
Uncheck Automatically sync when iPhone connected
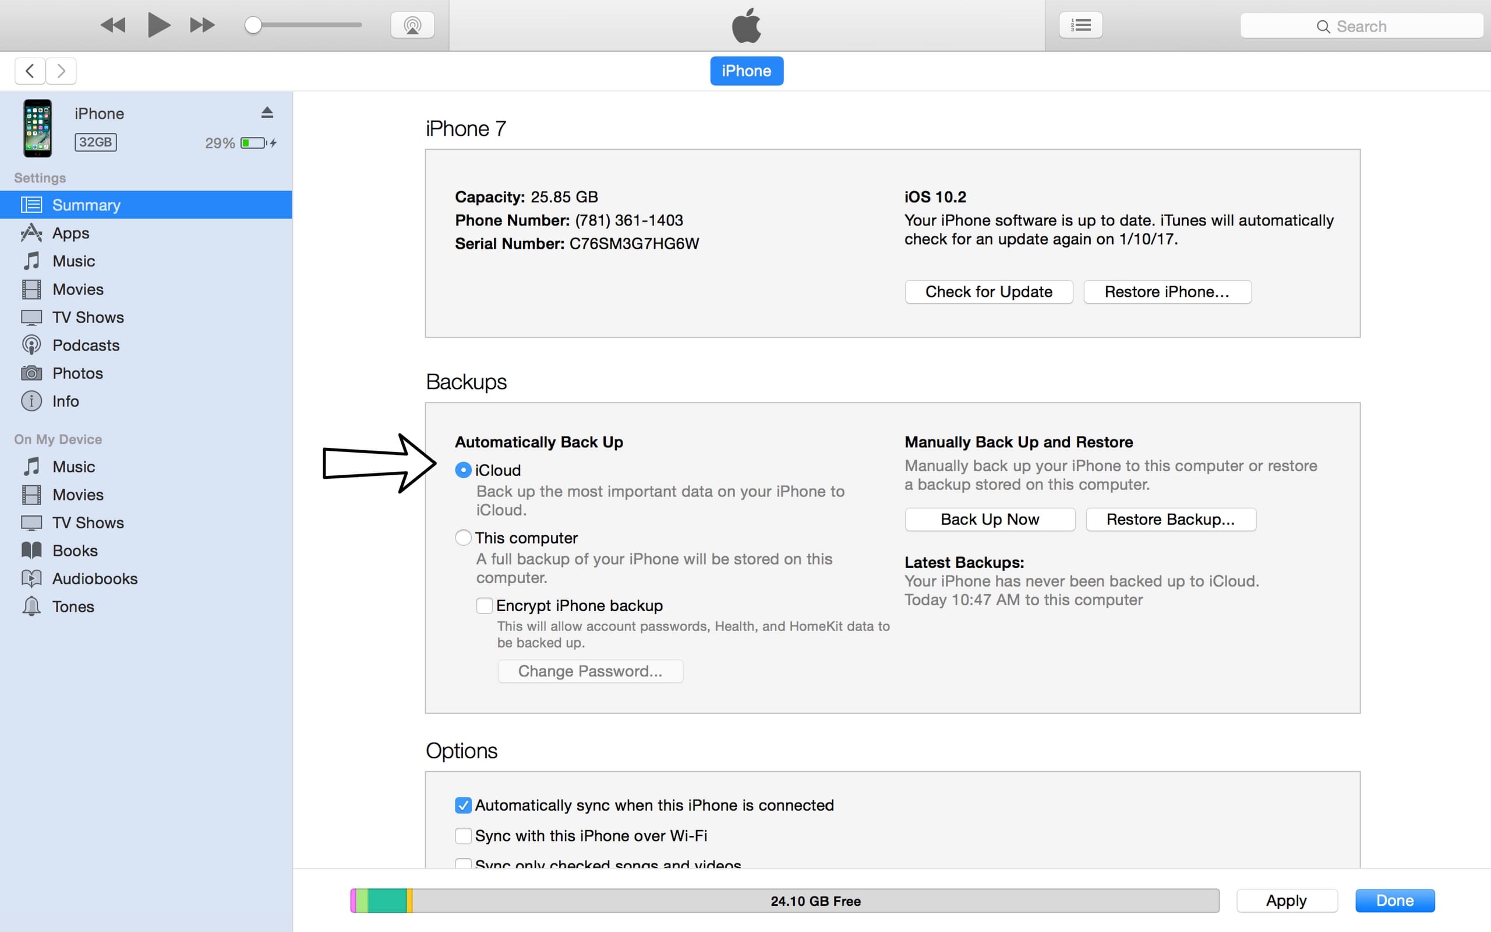pos(464,805)
